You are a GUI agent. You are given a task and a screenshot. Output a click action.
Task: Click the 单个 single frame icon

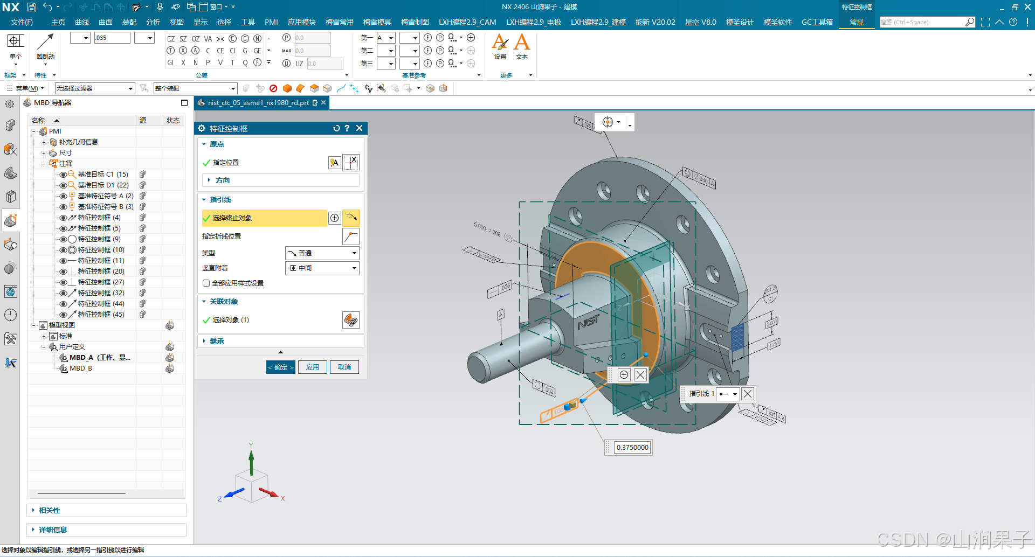(15, 41)
